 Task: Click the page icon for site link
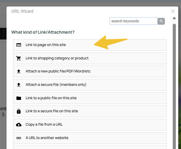tap(19, 45)
